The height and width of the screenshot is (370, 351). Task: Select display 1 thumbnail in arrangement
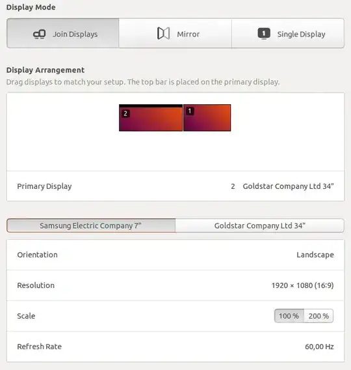(207, 118)
